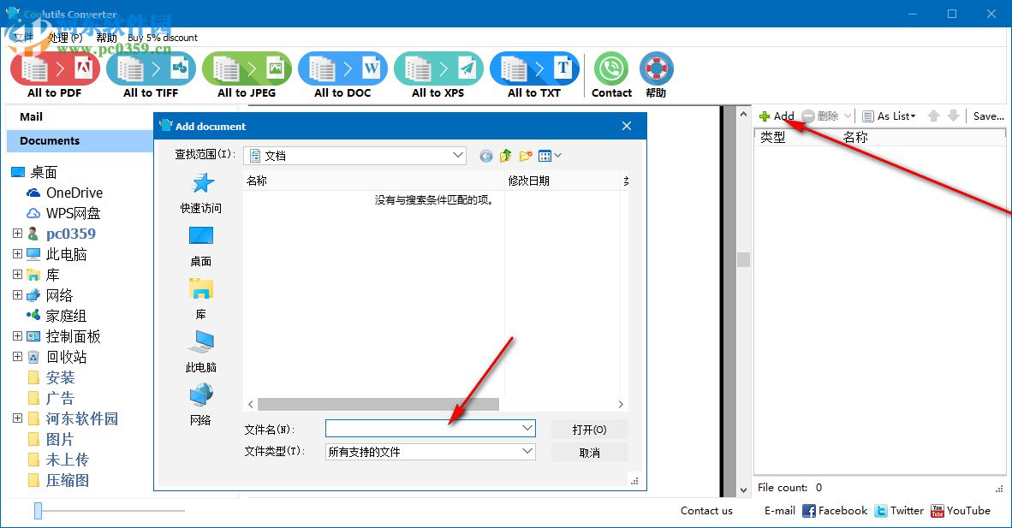Viewport: 1012px width, 528px height.
Task: Click the new folder icon in dialog
Action: tap(525, 156)
